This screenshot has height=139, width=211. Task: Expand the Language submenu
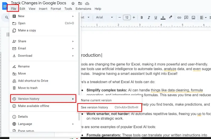[44, 124]
